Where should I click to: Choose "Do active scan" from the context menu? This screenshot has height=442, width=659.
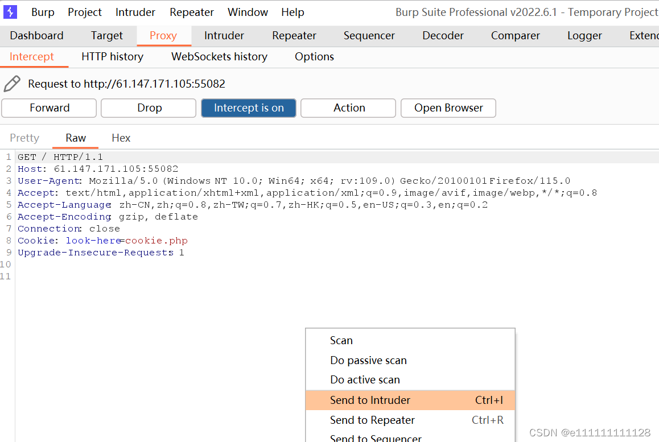coord(365,379)
